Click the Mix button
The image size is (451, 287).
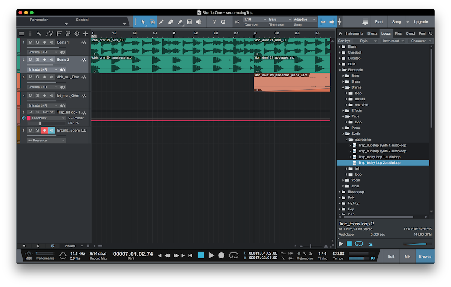(x=407, y=257)
